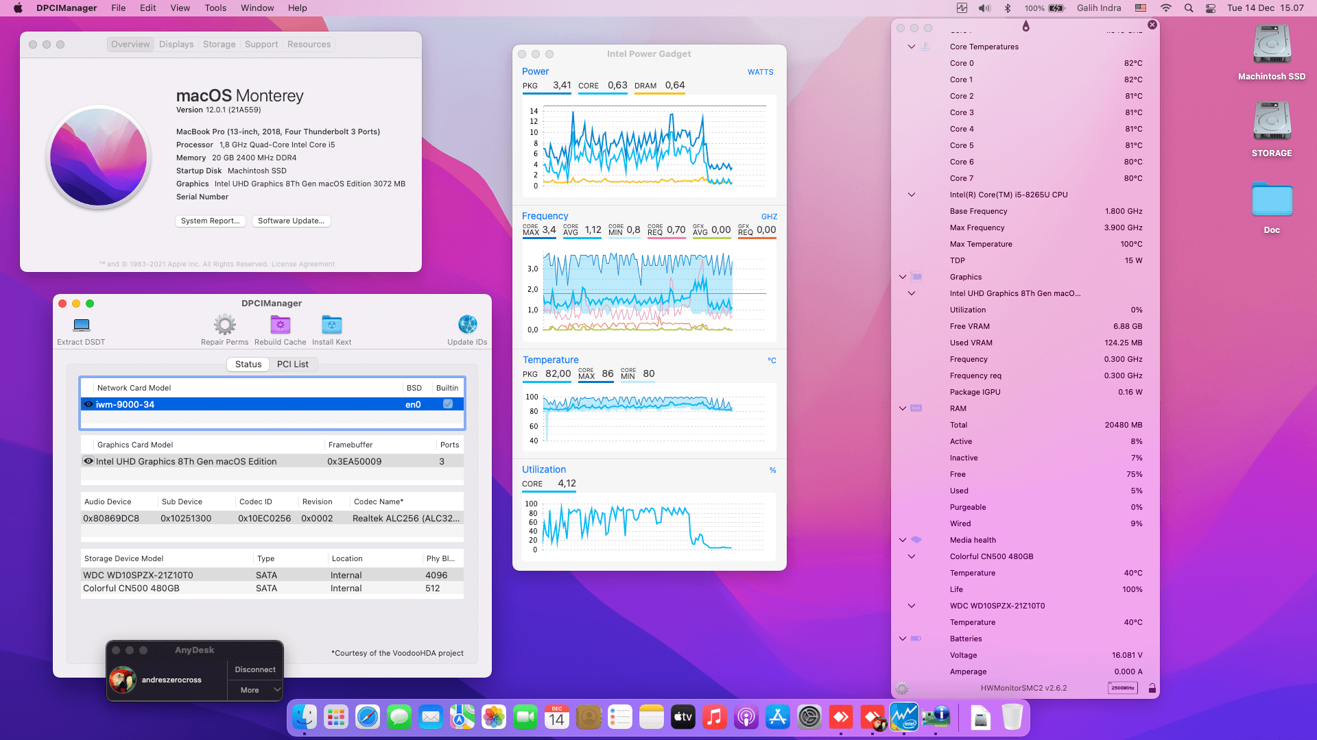Open the Help menu

click(297, 8)
